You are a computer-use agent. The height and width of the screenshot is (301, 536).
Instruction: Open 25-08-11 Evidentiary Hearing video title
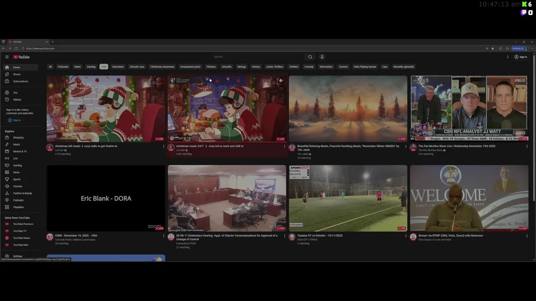[x=227, y=237]
